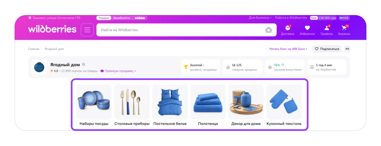Expand the Для бизнеса dropdown

pyautogui.click(x=260, y=18)
